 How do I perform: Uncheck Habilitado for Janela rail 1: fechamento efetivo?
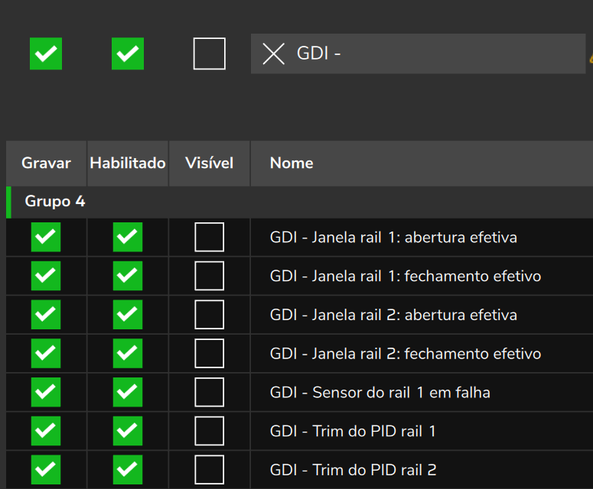click(128, 276)
